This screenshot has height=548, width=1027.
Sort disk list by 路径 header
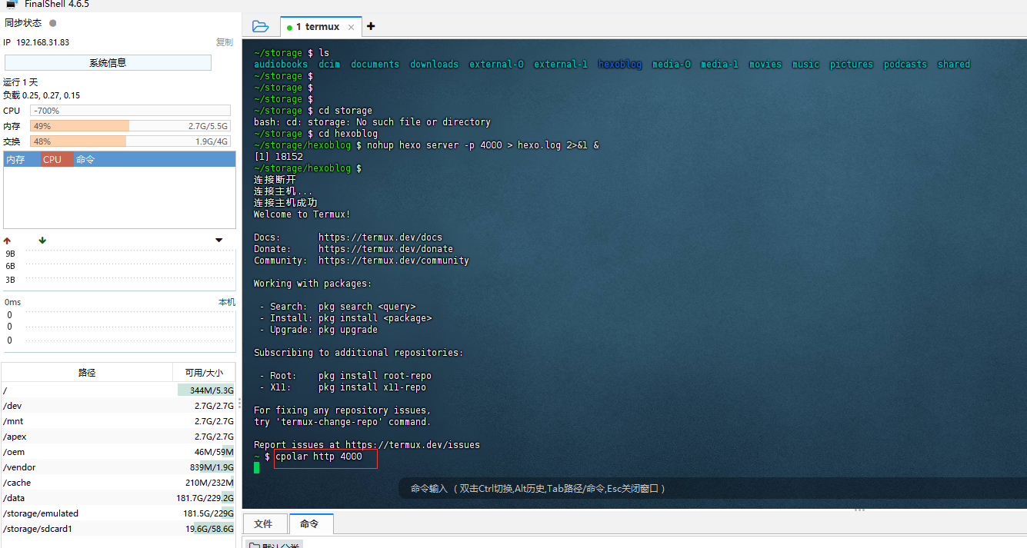click(x=87, y=373)
